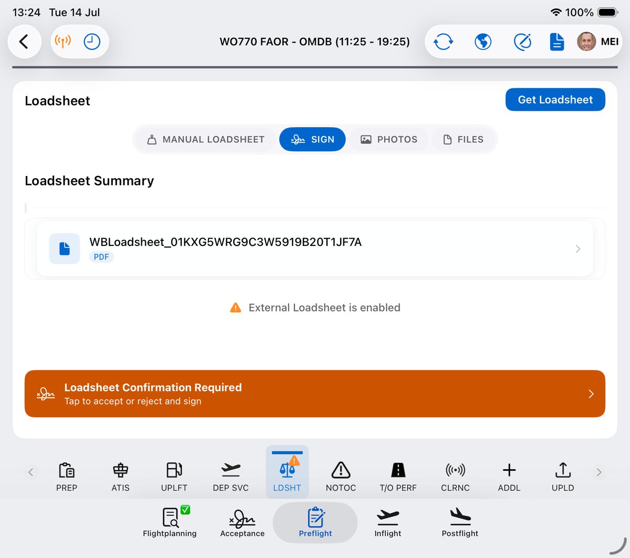The width and height of the screenshot is (630, 558).
Task: Tap the circular pencil edit icon
Action: click(522, 42)
